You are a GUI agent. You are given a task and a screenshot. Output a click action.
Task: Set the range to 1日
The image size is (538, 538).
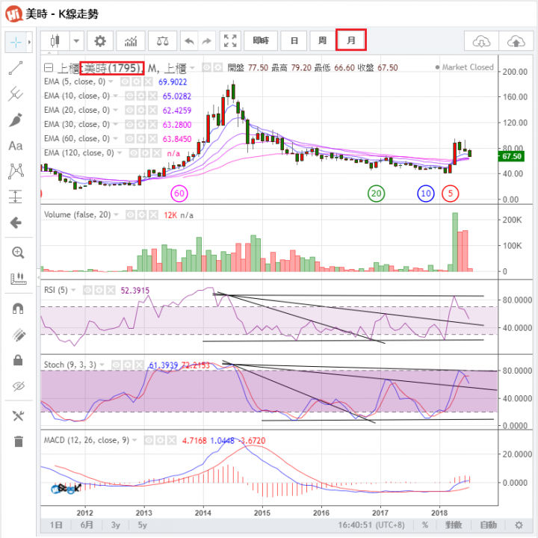[x=56, y=525]
